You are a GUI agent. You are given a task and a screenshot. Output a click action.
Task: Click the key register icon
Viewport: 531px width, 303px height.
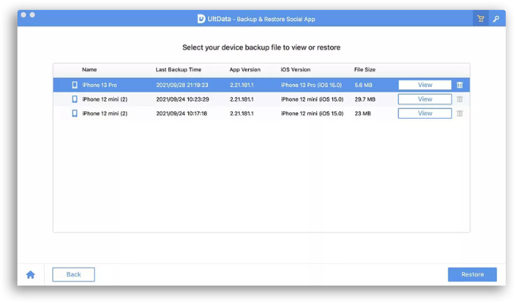[x=496, y=19]
